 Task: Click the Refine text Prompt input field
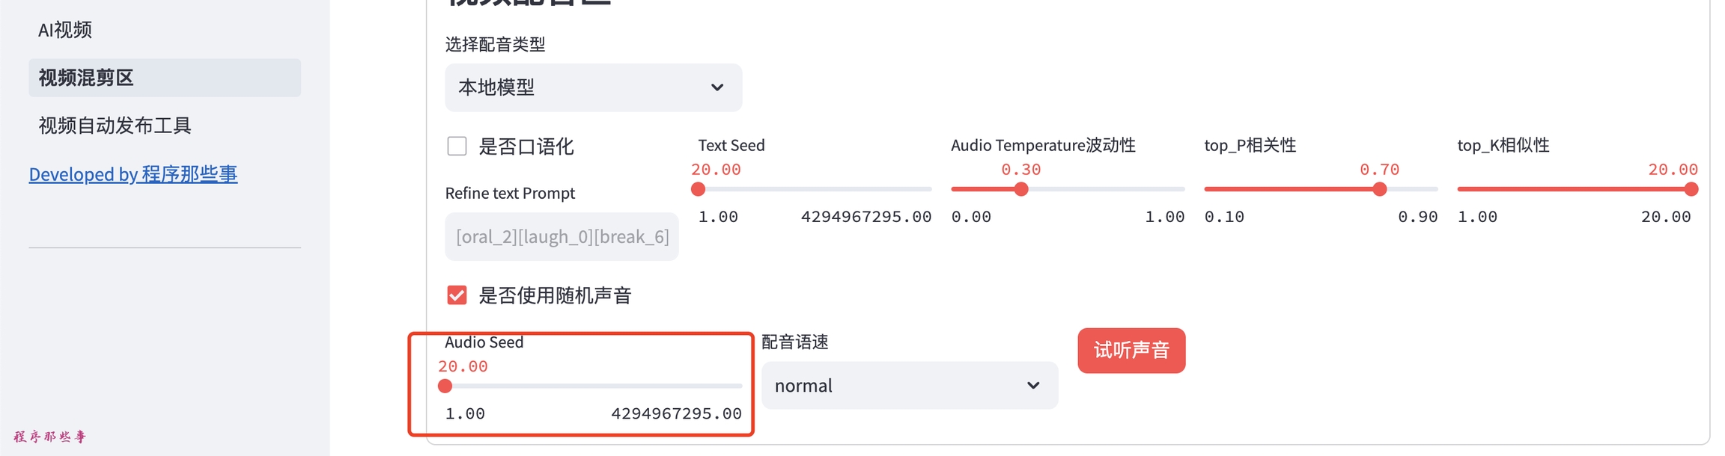tap(562, 237)
